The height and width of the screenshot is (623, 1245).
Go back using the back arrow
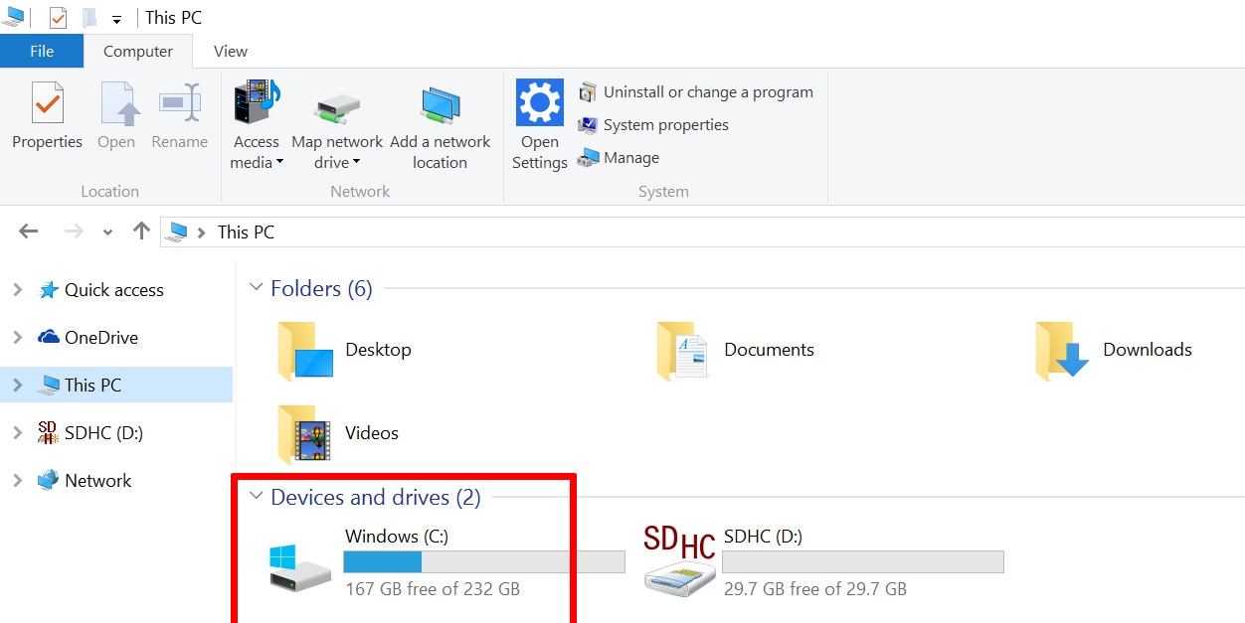(x=28, y=232)
